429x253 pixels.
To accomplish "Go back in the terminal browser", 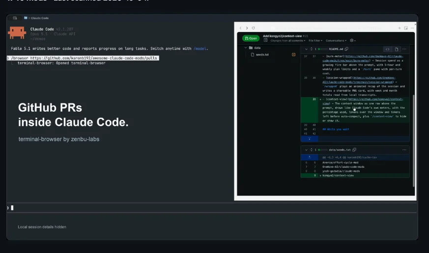I will click(x=240, y=28).
